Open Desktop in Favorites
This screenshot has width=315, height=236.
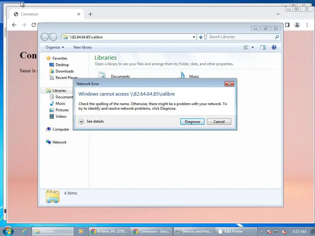pos(62,65)
